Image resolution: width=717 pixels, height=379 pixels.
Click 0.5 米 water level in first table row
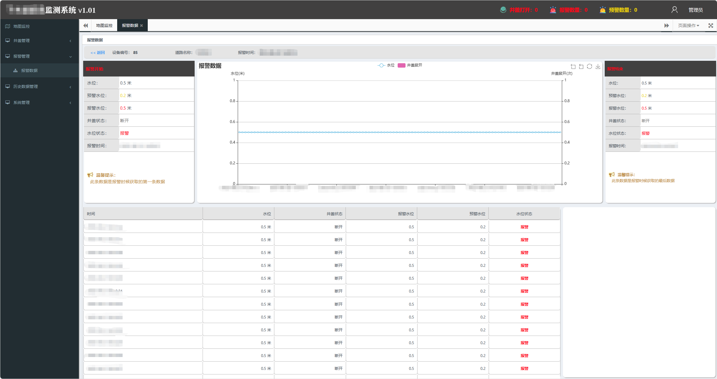coord(266,227)
